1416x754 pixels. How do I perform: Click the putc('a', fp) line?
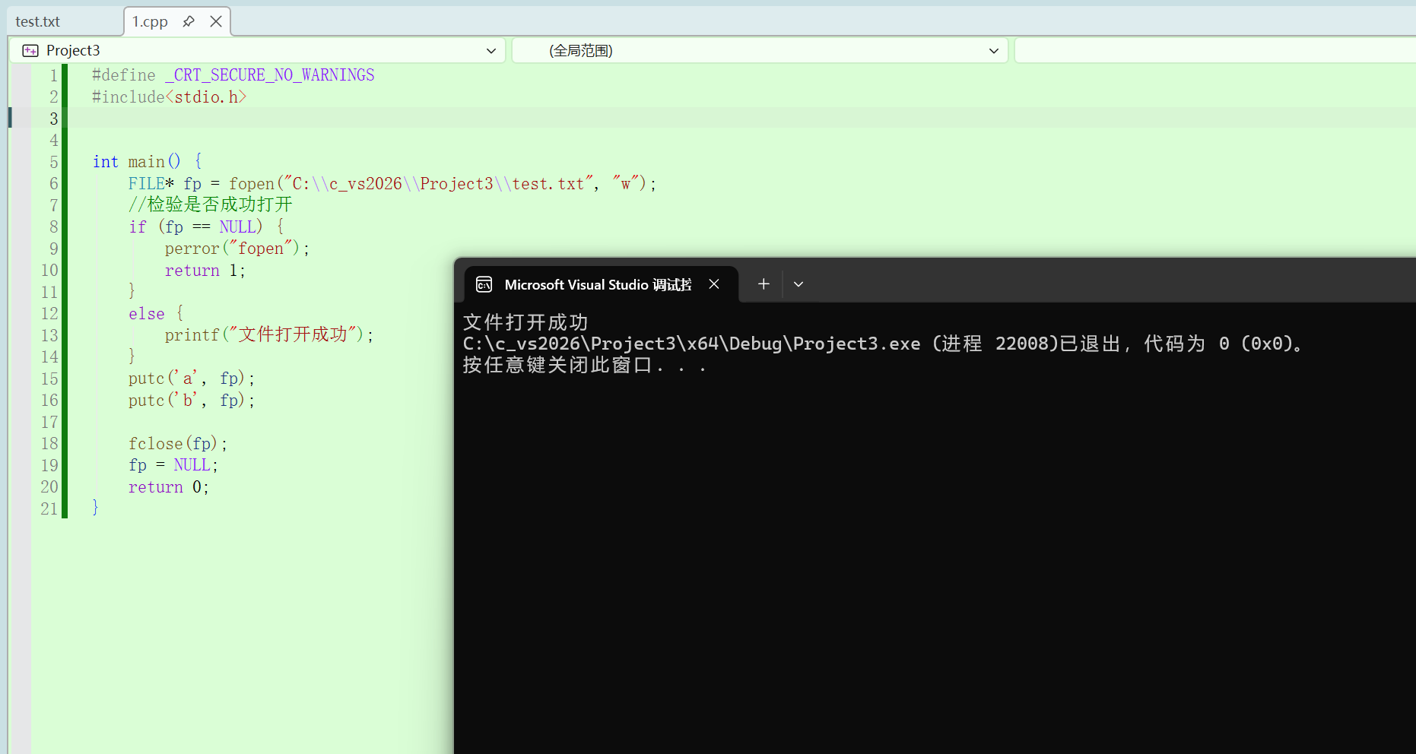[192, 378]
